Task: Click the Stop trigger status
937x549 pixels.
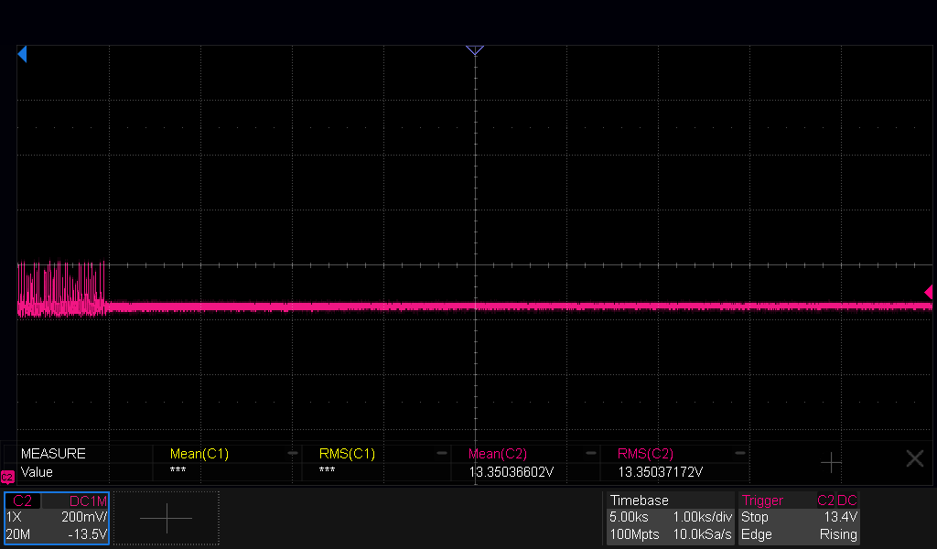Action: pos(755,517)
